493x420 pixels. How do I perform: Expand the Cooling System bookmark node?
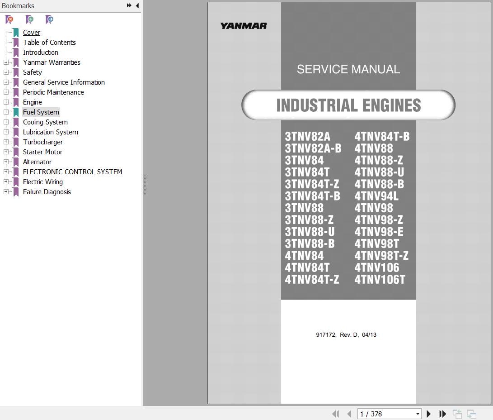[x=6, y=122]
